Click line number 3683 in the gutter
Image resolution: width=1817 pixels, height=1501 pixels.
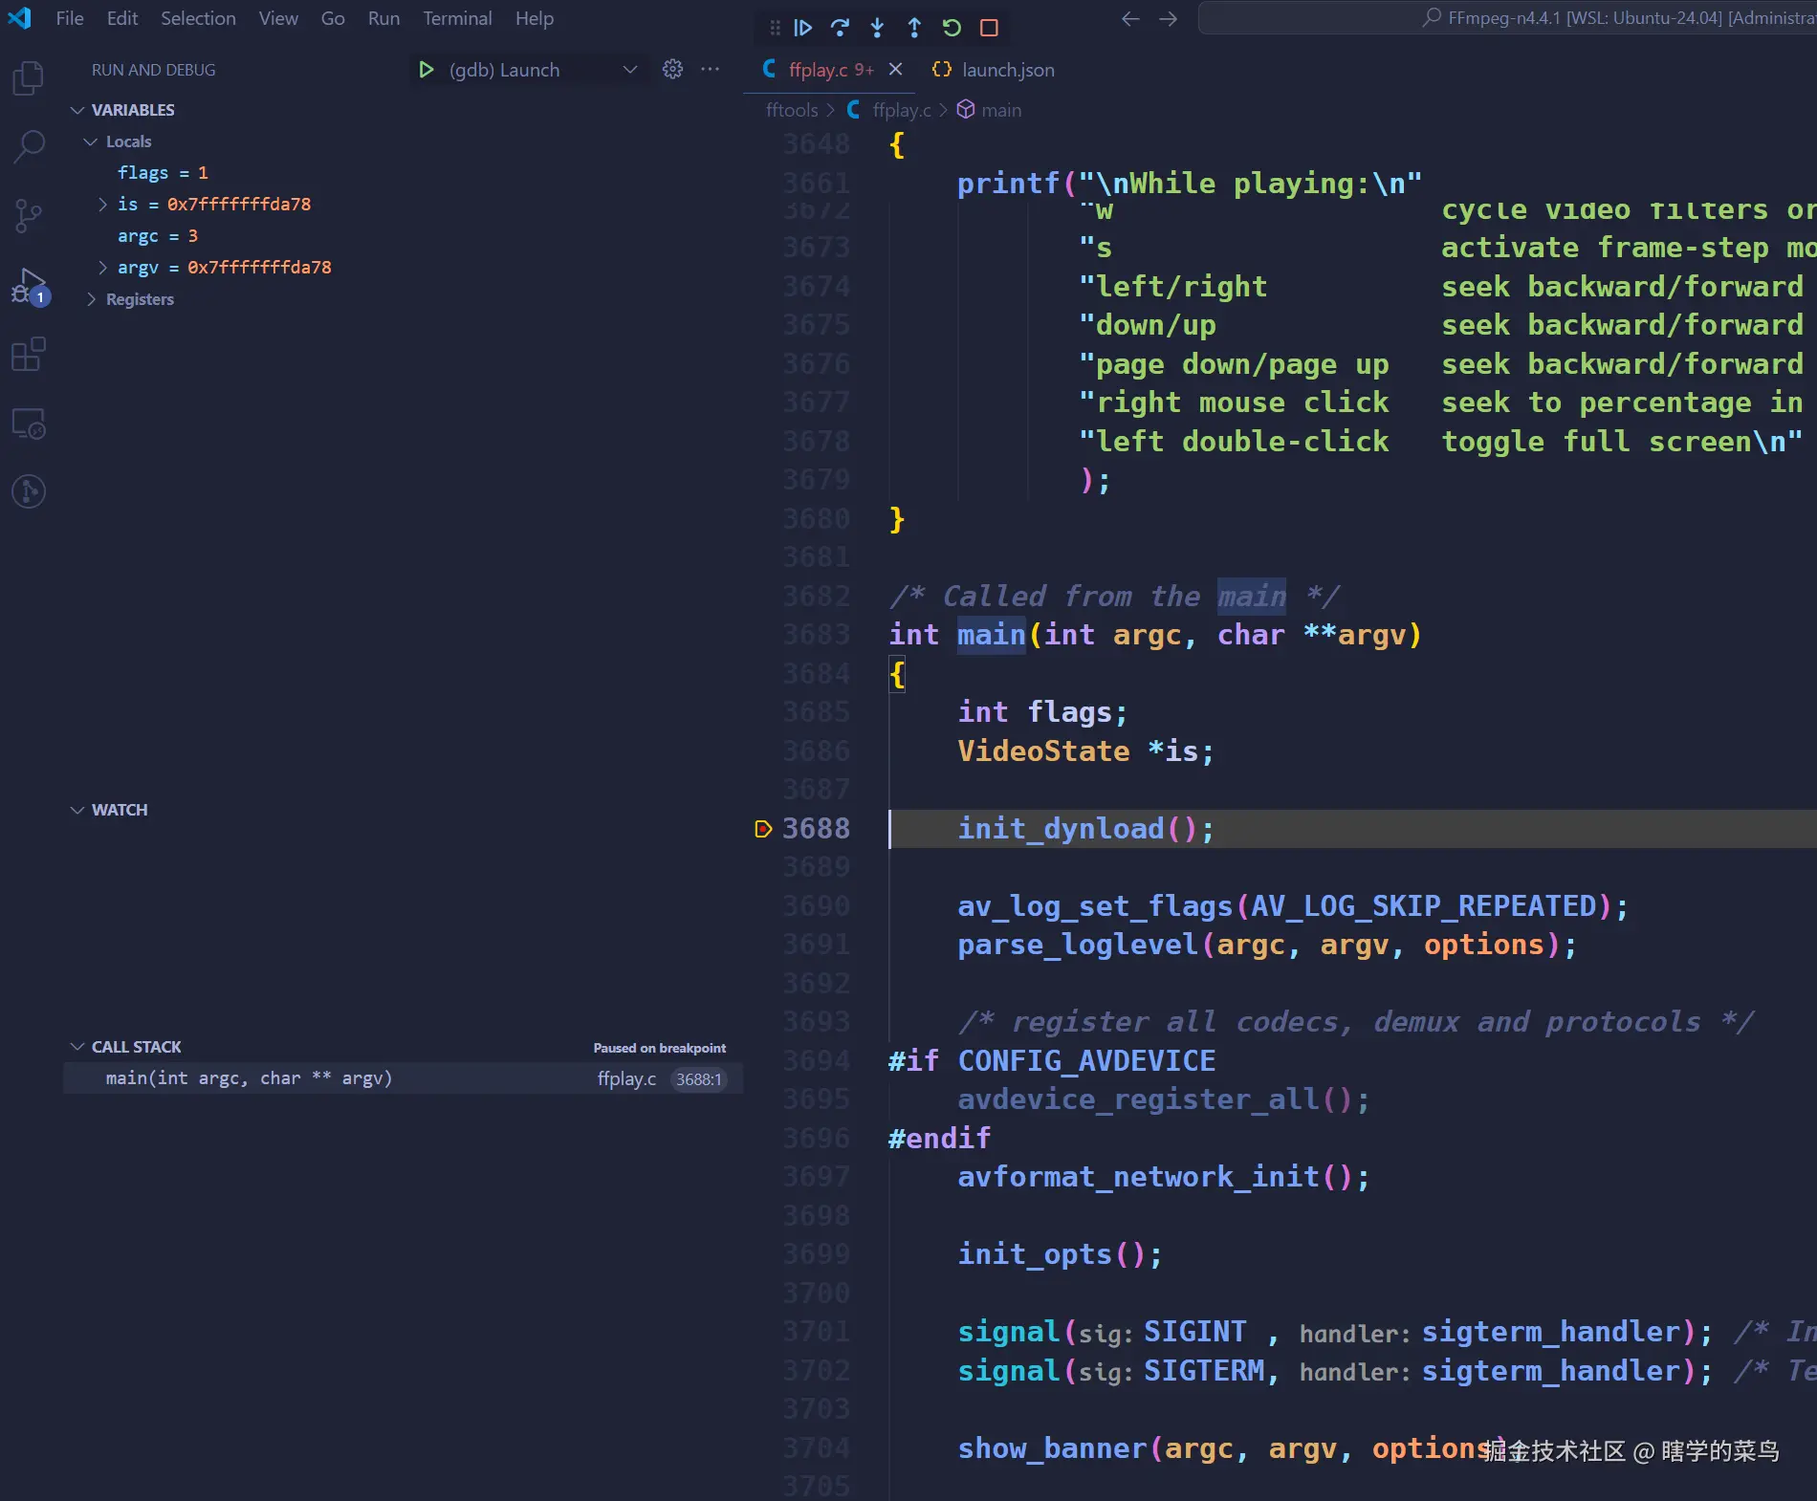pos(816,635)
